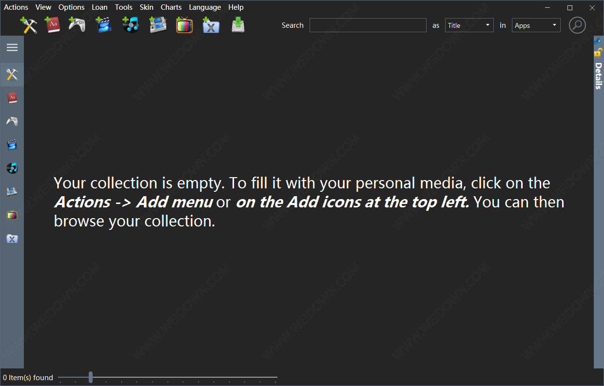The width and height of the screenshot is (604, 386).
Task: Click inside the Search text field
Action: click(368, 25)
